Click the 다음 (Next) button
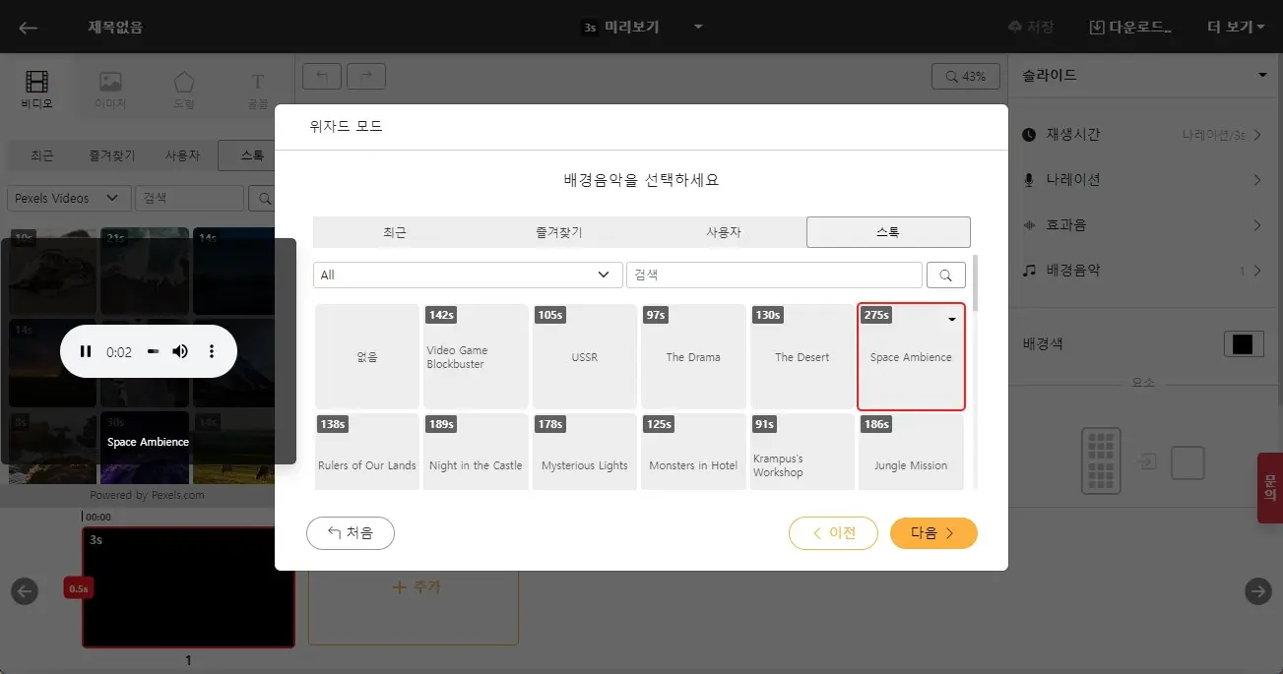 932,532
